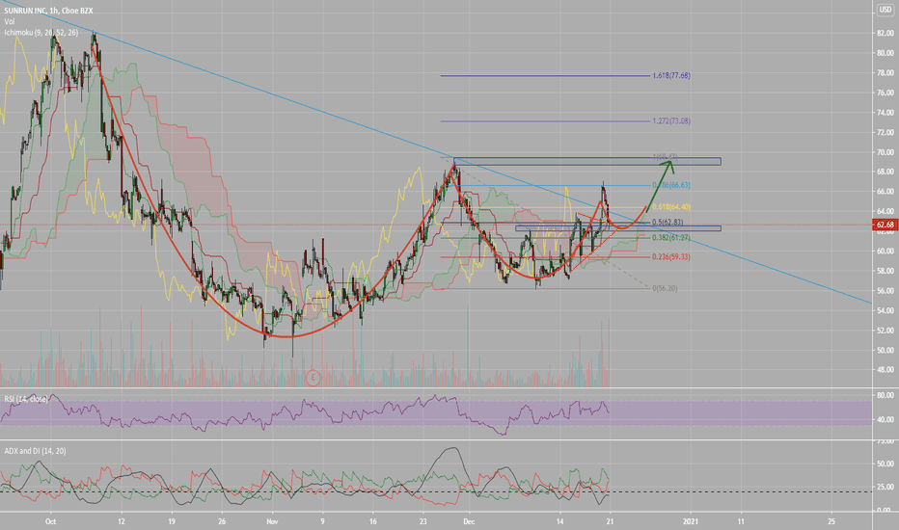Viewport: 899px width, 530px height.
Task: Select the 1.618(77.68) Fibonacci label
Action: [670, 75]
